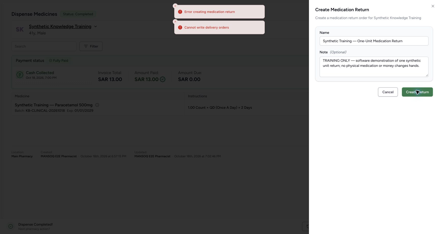Grab the Note text area resize handle
This screenshot has height=234, width=439.
(x=427, y=75)
